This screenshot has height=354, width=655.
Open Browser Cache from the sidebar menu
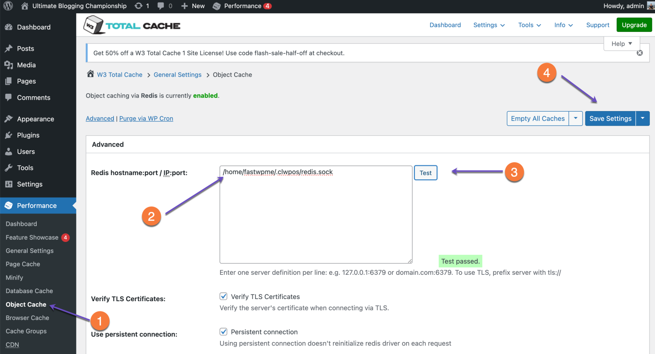[x=27, y=317]
